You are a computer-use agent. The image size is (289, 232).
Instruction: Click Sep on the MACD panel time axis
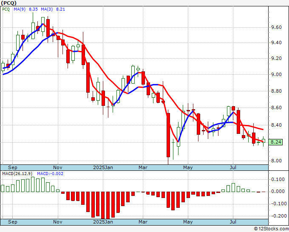click(12, 222)
